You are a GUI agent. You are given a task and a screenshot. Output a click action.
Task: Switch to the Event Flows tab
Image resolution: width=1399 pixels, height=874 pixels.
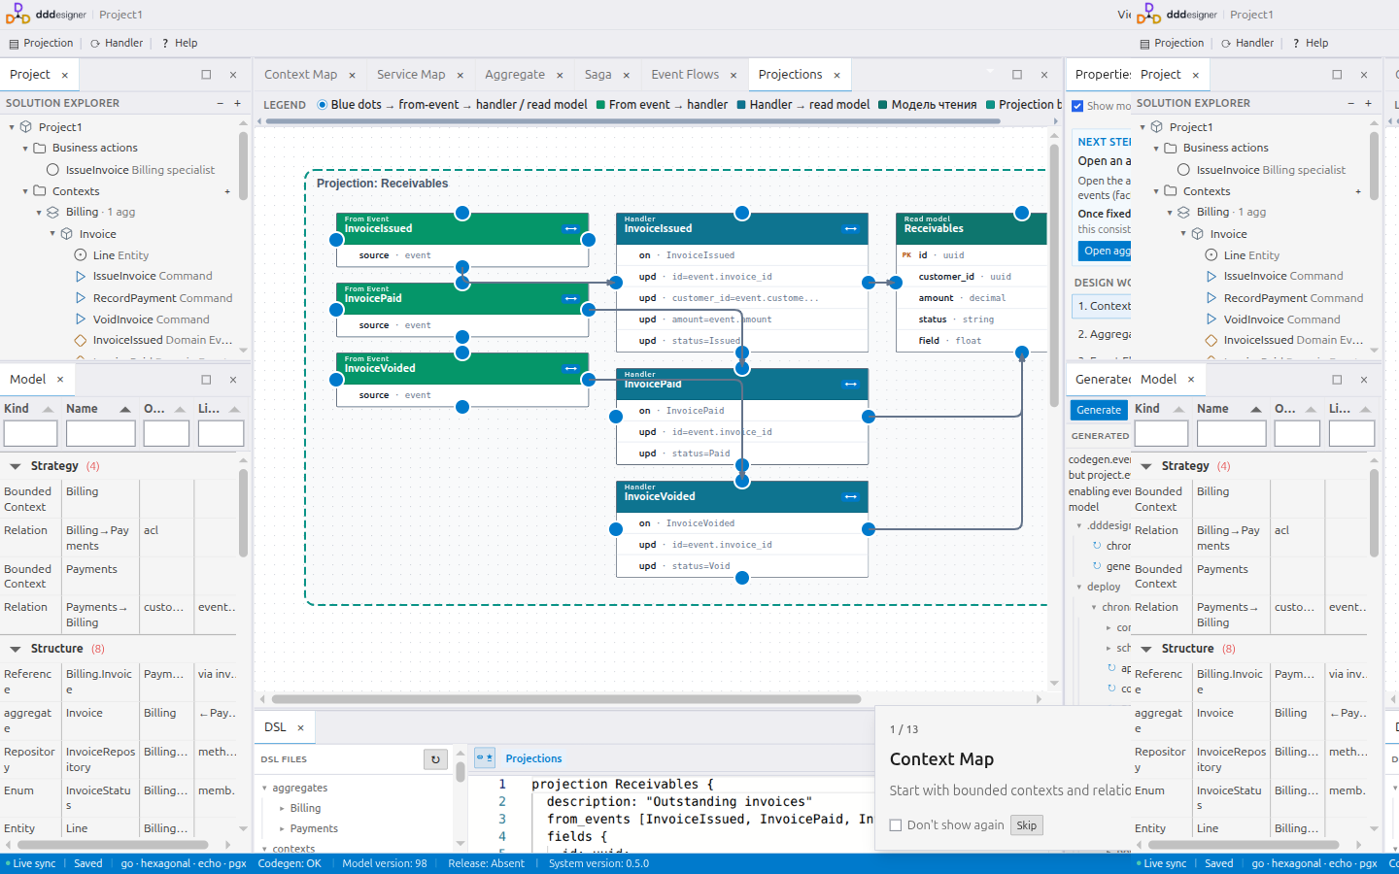(685, 75)
